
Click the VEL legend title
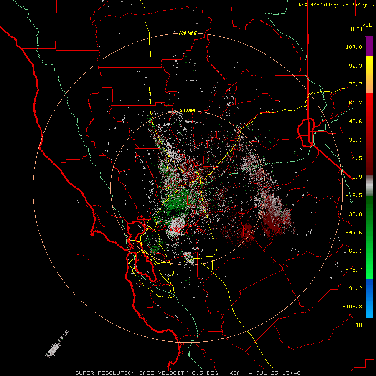point(367,25)
